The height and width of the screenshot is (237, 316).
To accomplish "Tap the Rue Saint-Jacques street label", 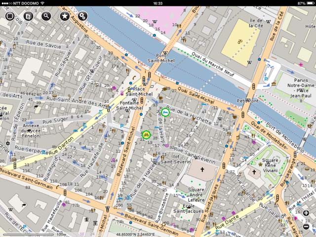I will [x=209, y=203].
